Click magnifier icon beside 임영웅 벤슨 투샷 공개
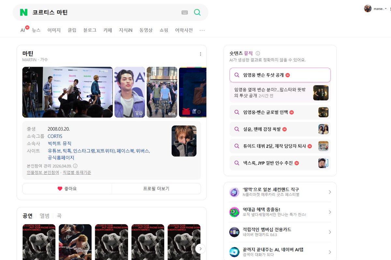This screenshot has height=260, width=391. point(237,75)
